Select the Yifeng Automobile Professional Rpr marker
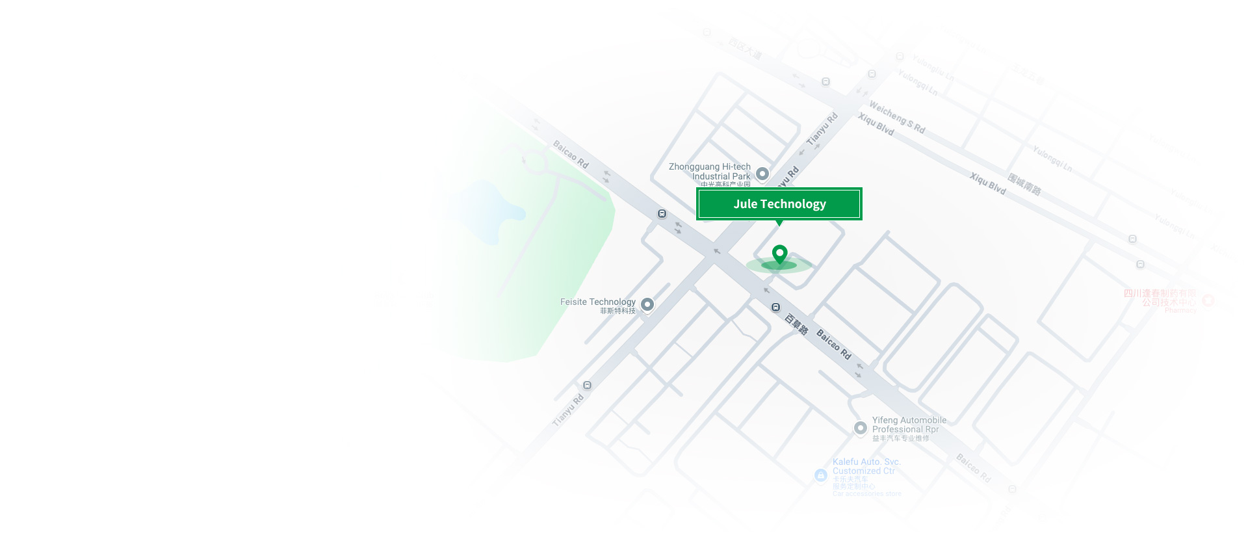This screenshot has height=552, width=1248. tap(861, 428)
